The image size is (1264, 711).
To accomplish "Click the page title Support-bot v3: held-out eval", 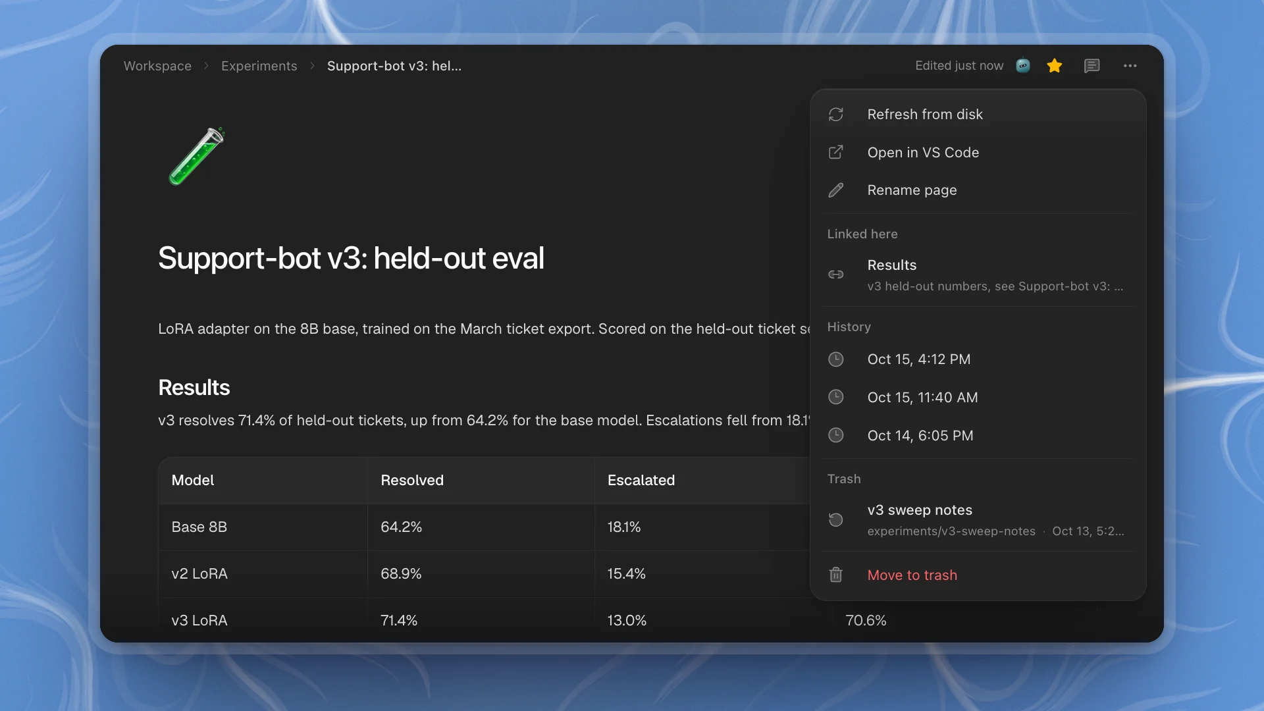I will [x=351, y=258].
